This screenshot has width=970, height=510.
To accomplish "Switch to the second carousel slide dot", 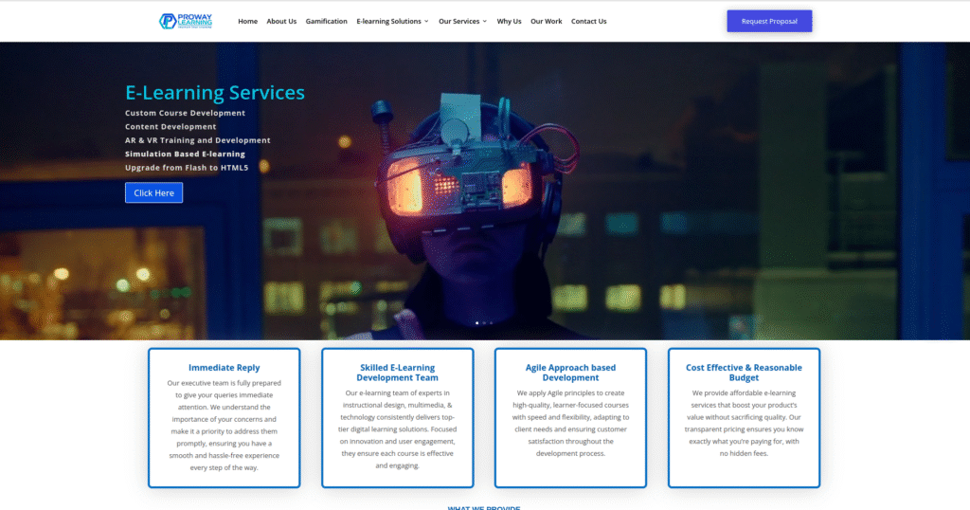I will tap(484, 323).
